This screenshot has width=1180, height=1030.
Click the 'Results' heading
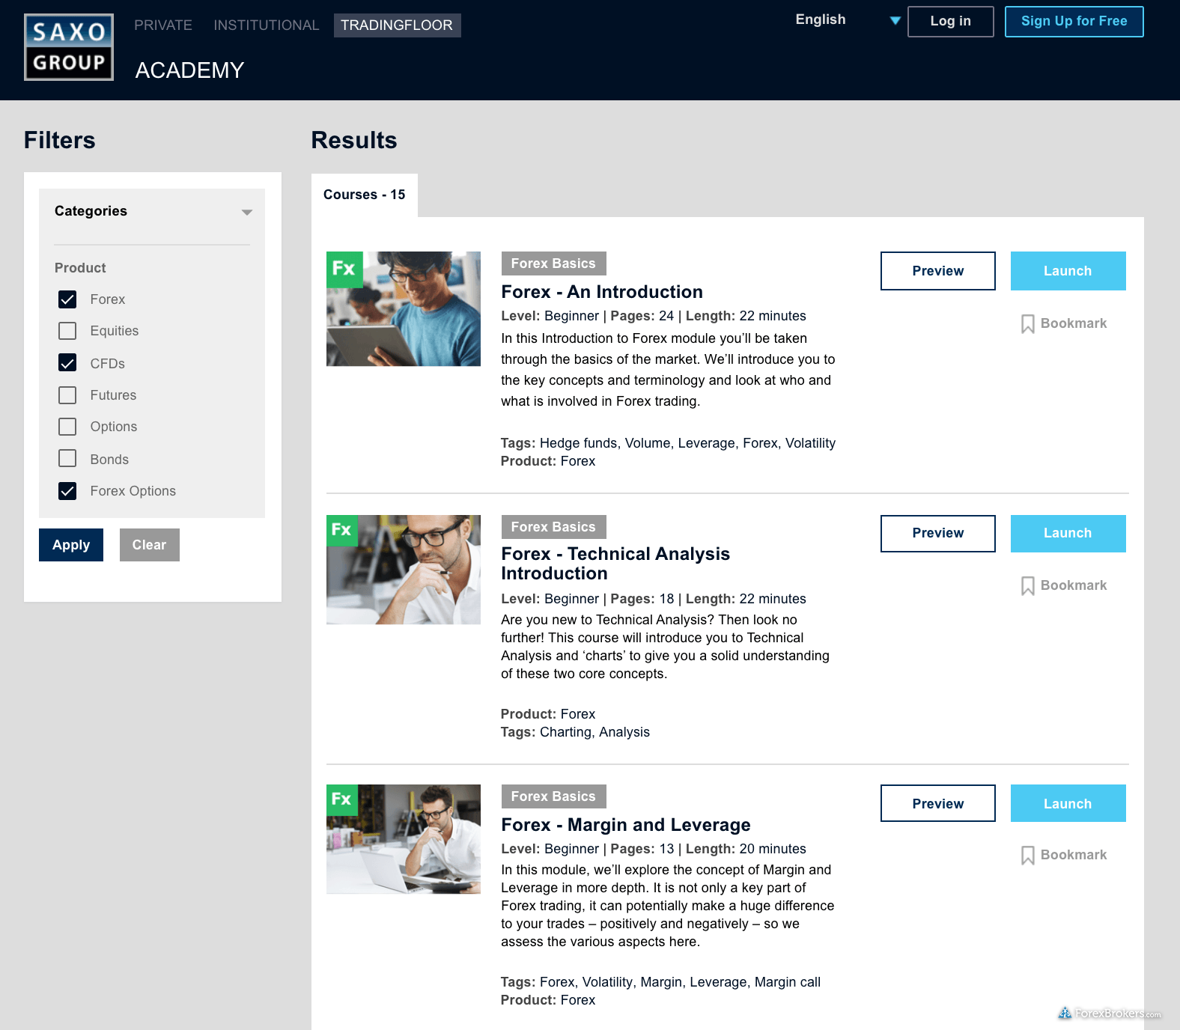(354, 140)
